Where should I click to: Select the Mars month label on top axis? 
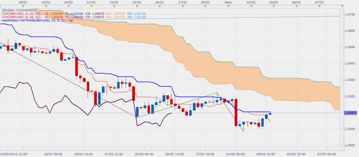click(228, 2)
